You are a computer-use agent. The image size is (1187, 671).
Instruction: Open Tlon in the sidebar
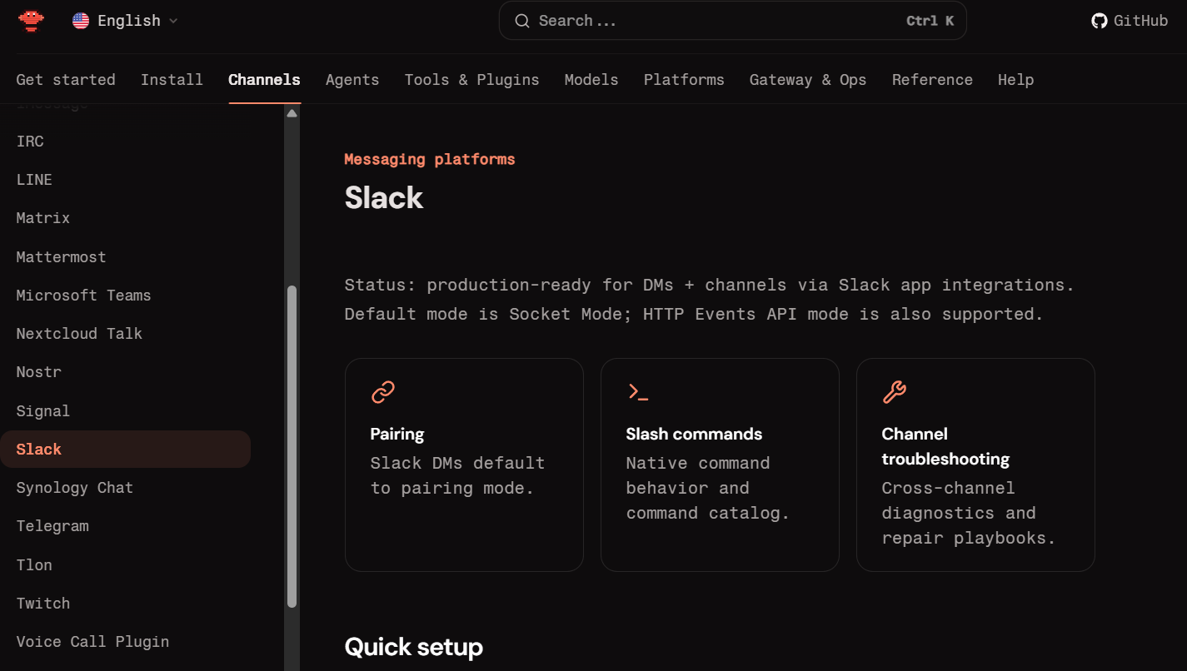pyautogui.click(x=125, y=565)
